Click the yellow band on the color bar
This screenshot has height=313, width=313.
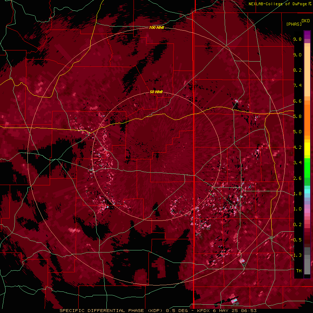click(x=307, y=149)
